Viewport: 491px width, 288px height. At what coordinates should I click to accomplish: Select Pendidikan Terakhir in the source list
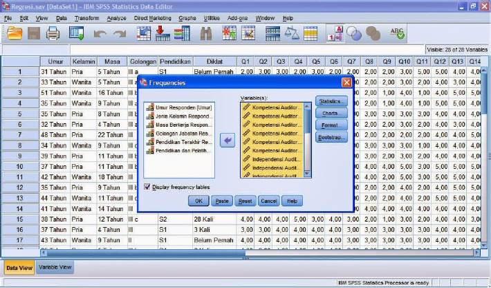click(x=183, y=141)
